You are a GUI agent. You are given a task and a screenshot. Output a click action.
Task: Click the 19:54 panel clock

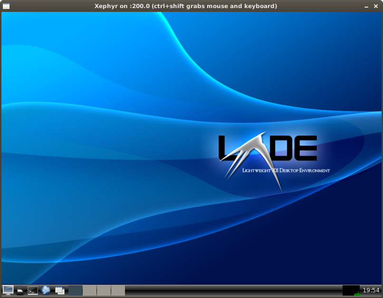coord(371,290)
